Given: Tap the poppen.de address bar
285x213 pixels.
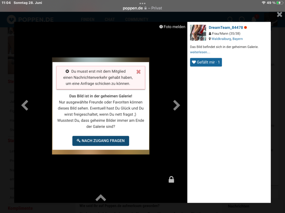Looking at the screenshot, I should tap(142, 8).
